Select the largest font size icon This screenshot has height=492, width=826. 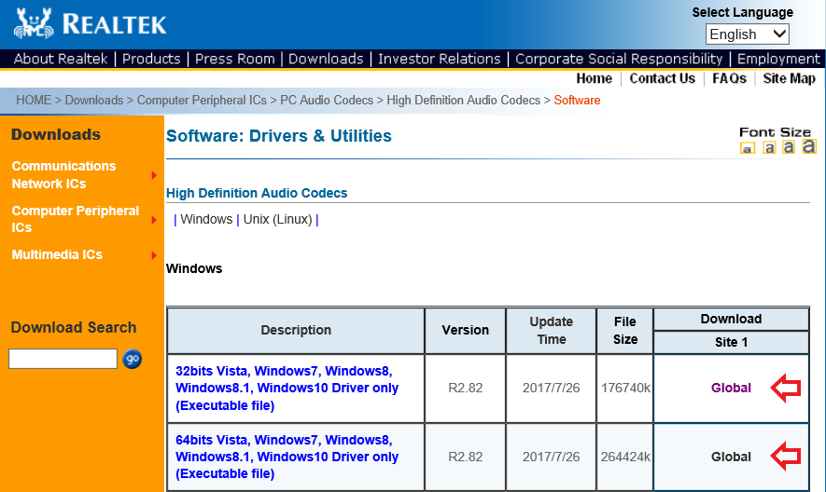click(809, 145)
